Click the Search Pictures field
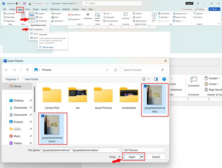222x168 pixels. coord(142,70)
